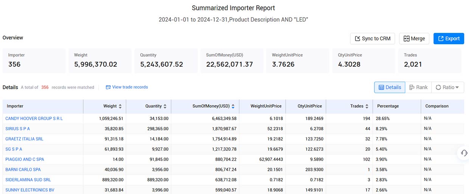
Task: Click the Summarized Importer Report title
Action: coord(233,8)
